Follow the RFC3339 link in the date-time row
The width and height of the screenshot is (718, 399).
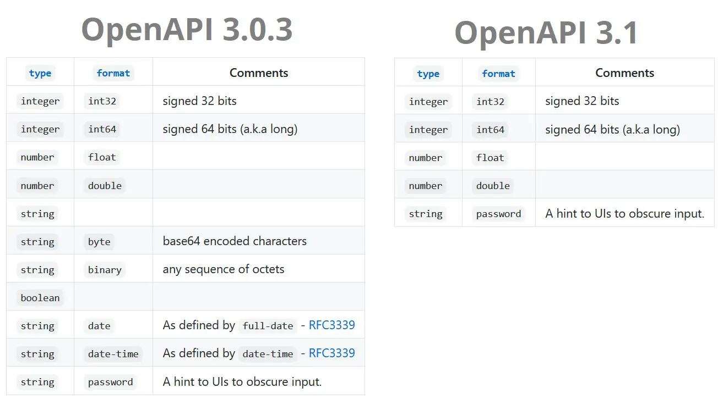click(331, 353)
